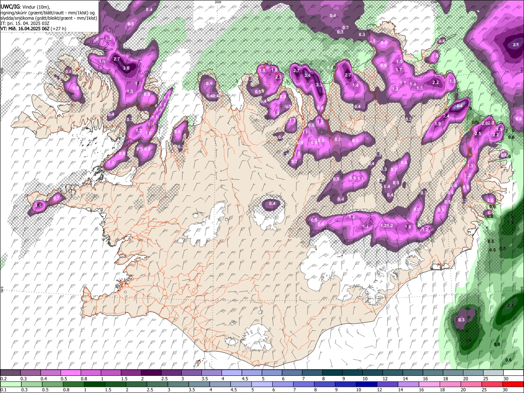Click the bright pink 0.5 swatch, upper row

(70, 373)
